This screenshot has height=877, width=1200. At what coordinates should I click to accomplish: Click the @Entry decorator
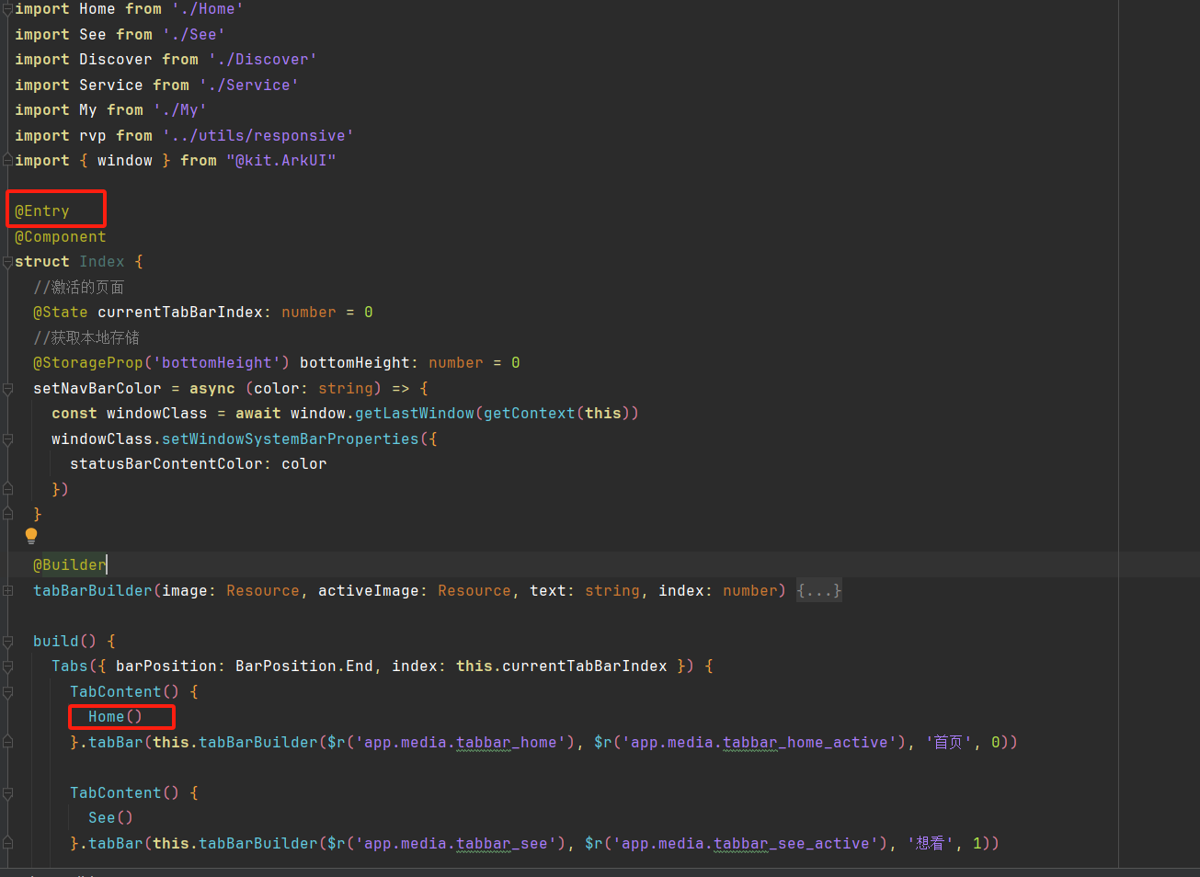click(x=42, y=211)
